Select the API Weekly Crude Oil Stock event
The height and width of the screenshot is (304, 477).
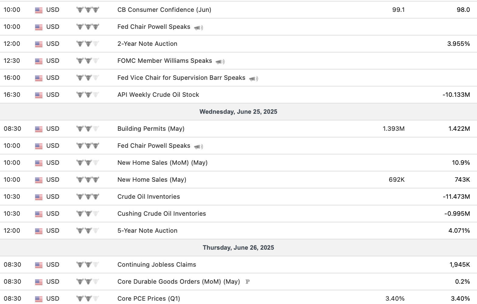click(158, 95)
